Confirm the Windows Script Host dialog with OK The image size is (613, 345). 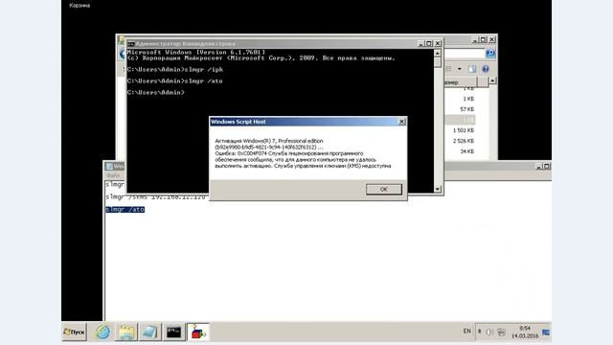[383, 190]
